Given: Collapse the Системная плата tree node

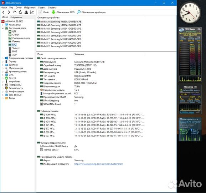Looking at the screenshot, I should tap(3, 28).
